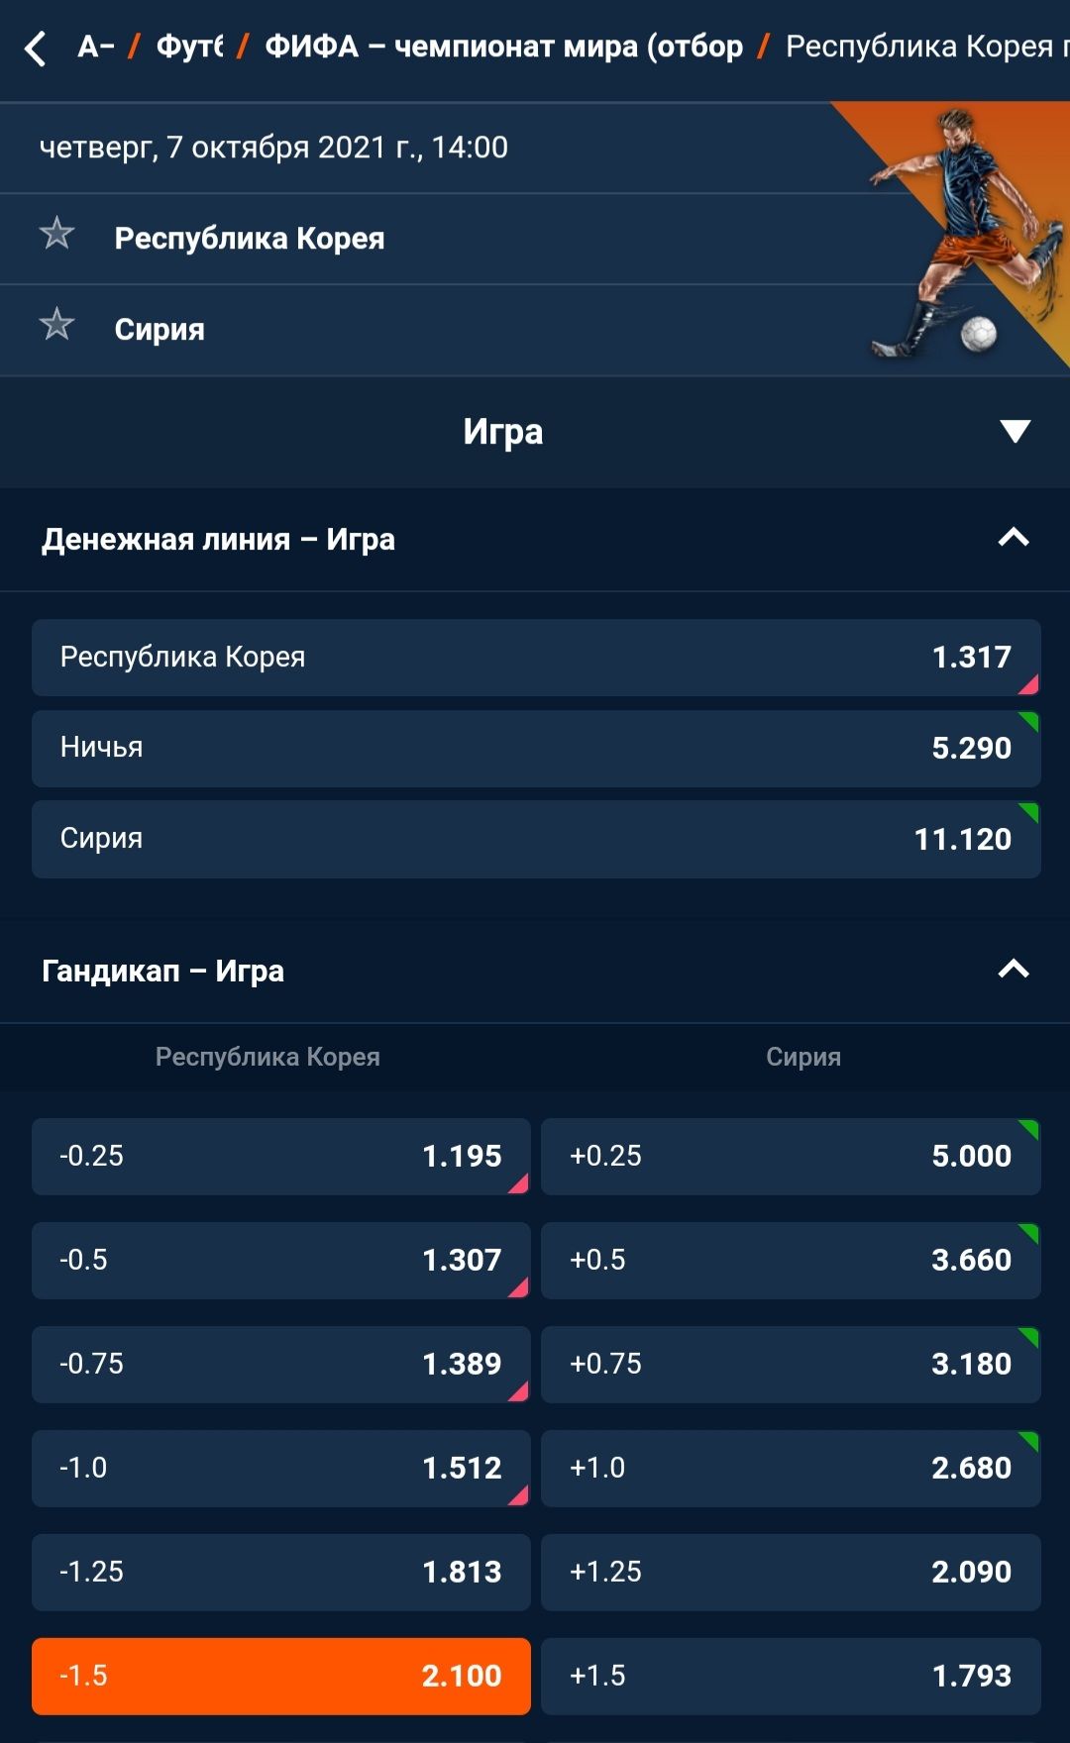
Task: Go to the А– breadcrumb
Action: tap(96, 47)
